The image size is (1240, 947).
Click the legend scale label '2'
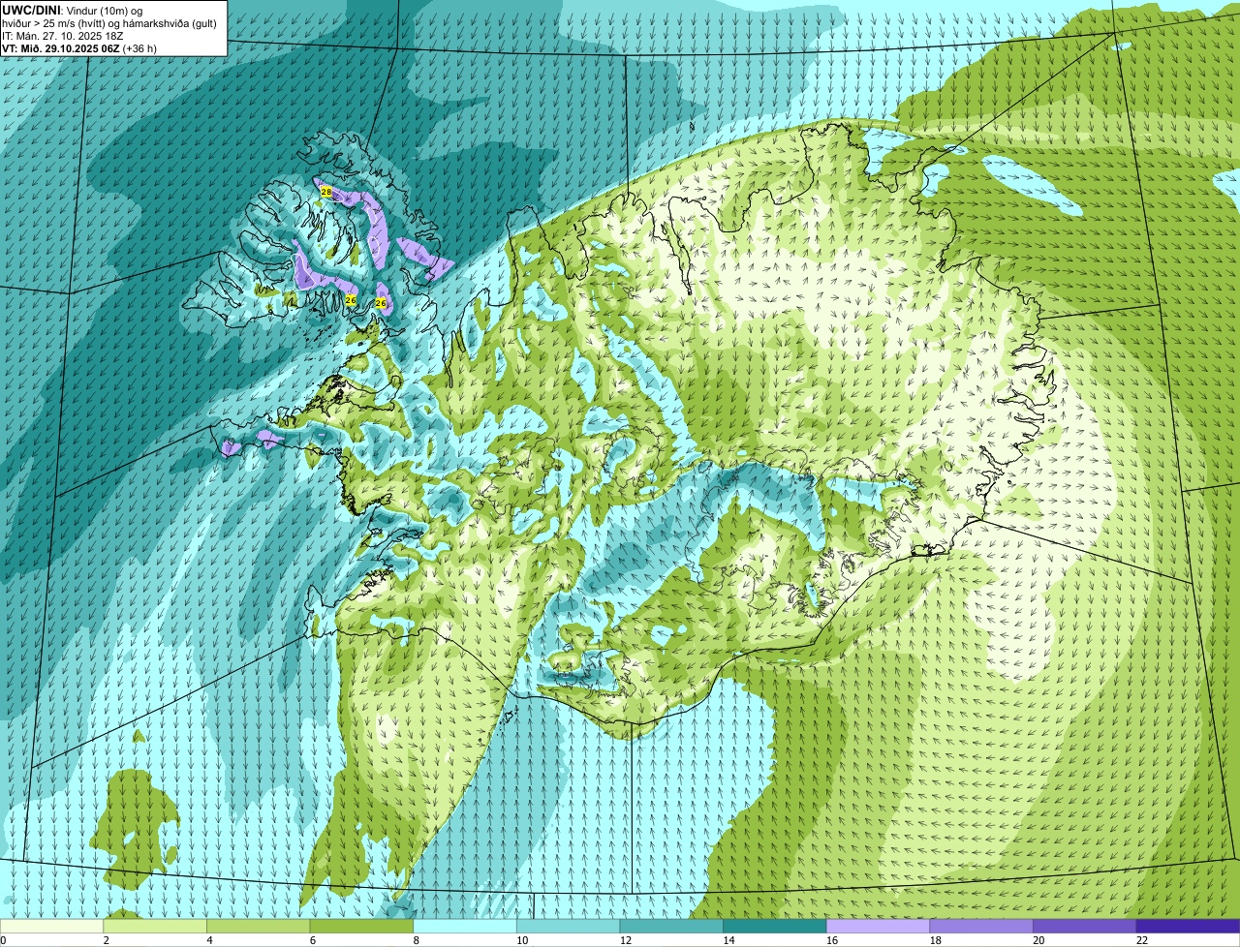coord(107,940)
